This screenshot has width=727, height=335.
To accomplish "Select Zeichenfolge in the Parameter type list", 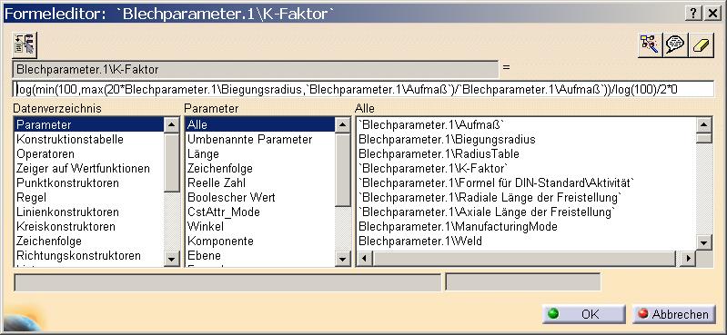I will coord(259,169).
